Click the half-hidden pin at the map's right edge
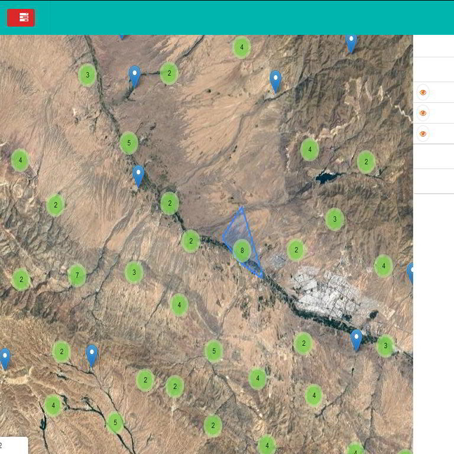The height and width of the screenshot is (454, 454). (x=410, y=272)
